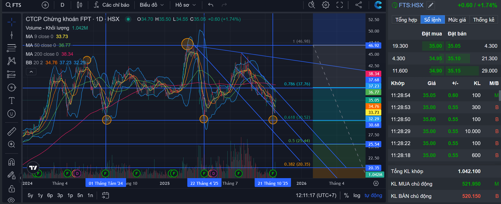Switch to the Tổng hợp tab

tap(406, 20)
